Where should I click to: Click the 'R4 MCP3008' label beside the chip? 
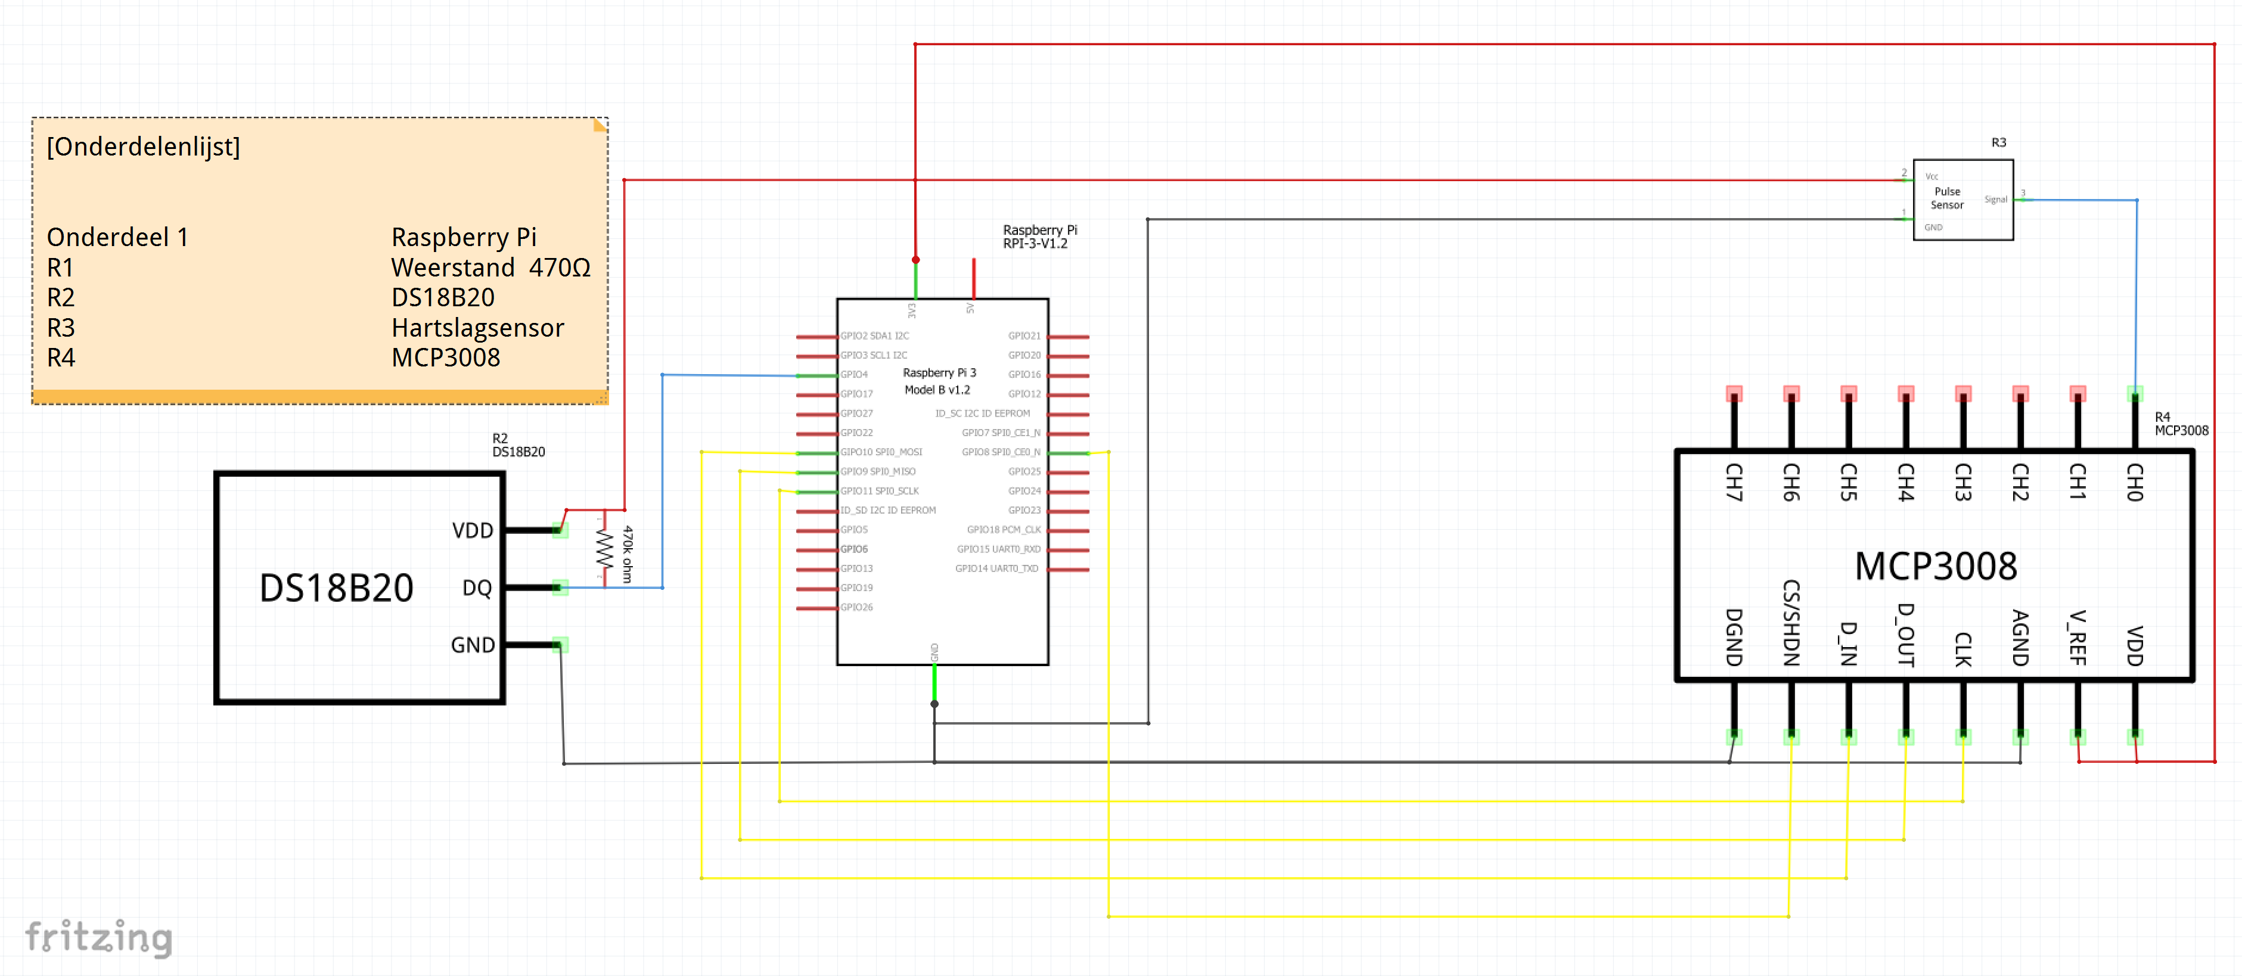[2181, 424]
